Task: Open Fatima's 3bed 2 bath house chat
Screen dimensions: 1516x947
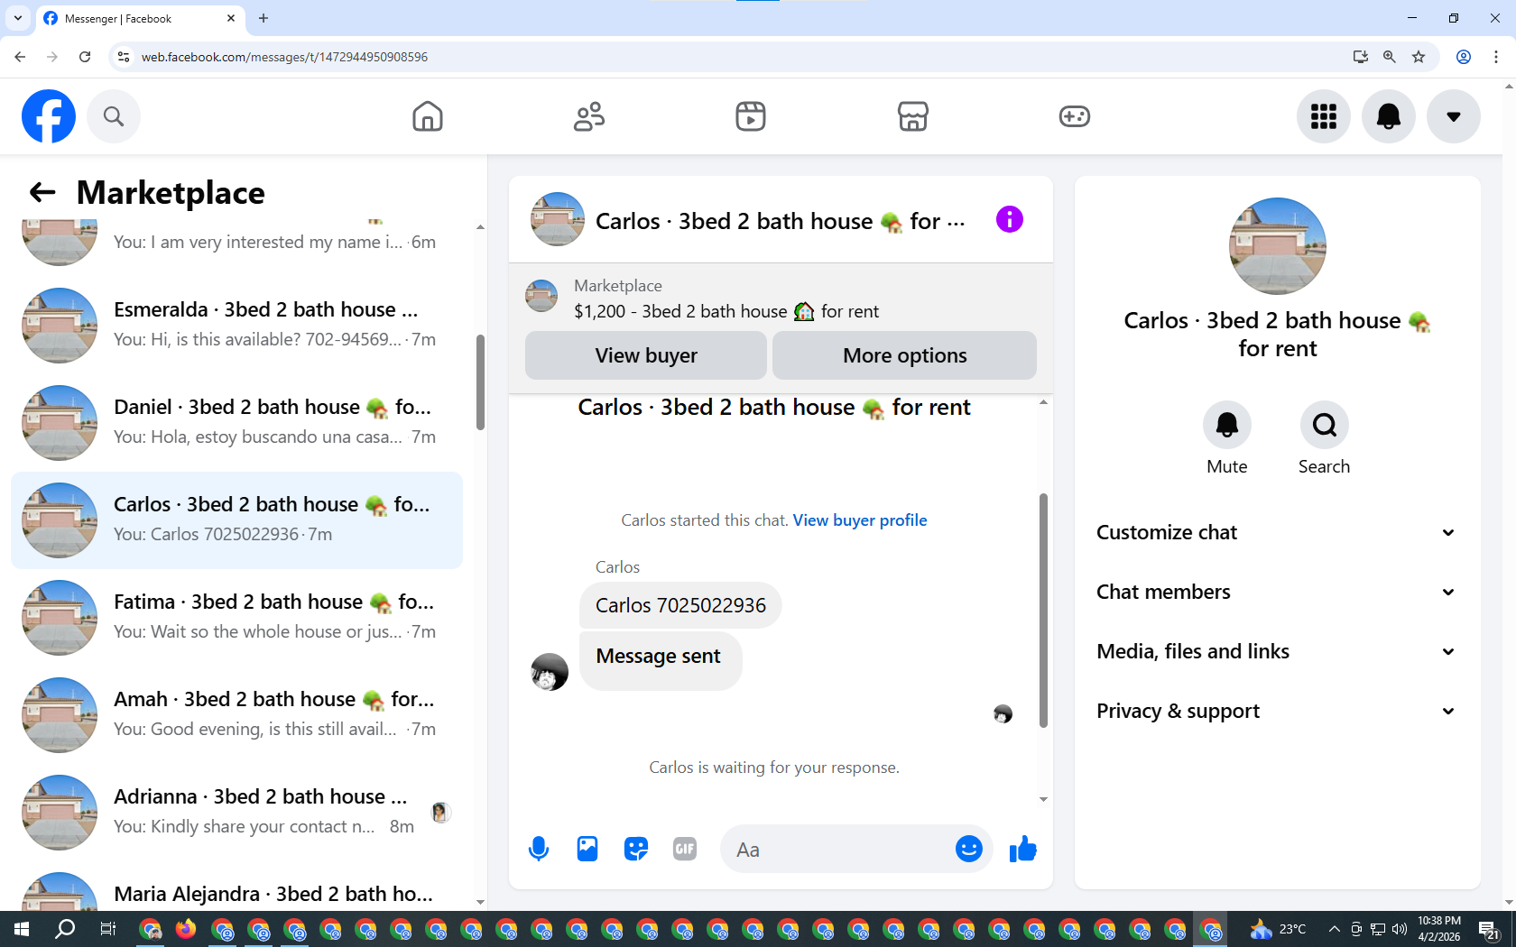Action: [x=236, y=618]
